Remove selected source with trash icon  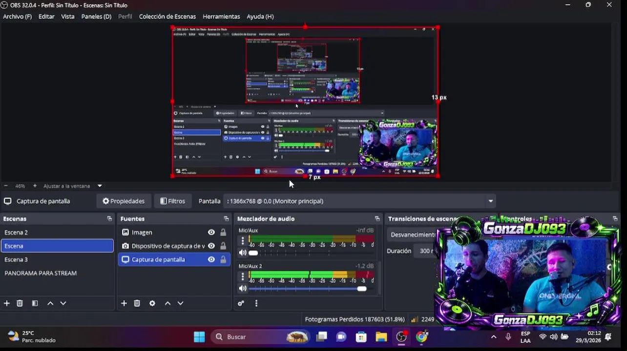[137, 303]
